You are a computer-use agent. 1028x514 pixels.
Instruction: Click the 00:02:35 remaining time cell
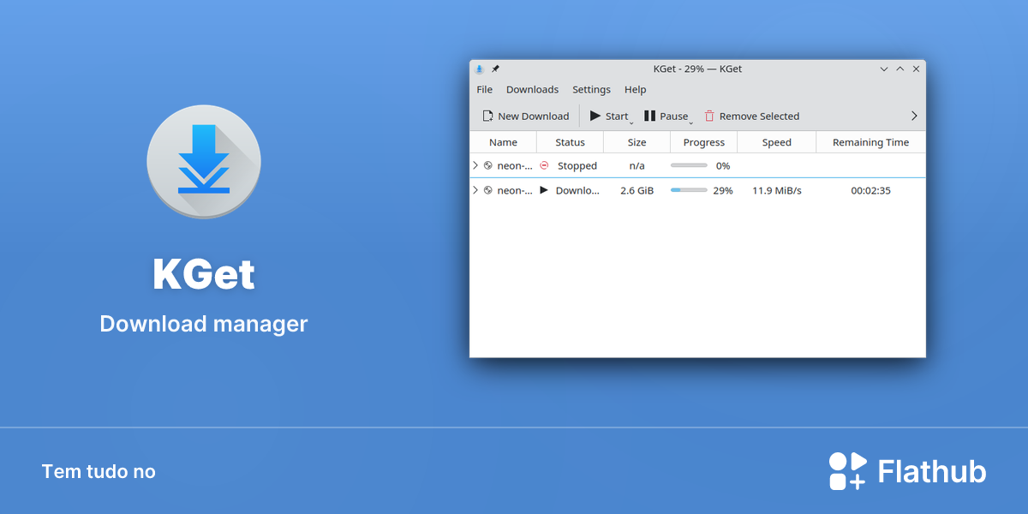[871, 190]
